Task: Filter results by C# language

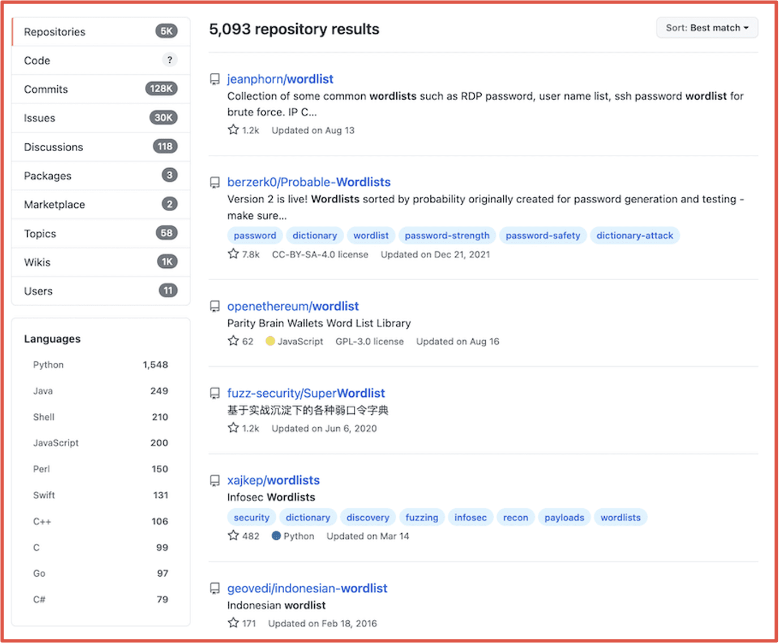Action: (100, 599)
